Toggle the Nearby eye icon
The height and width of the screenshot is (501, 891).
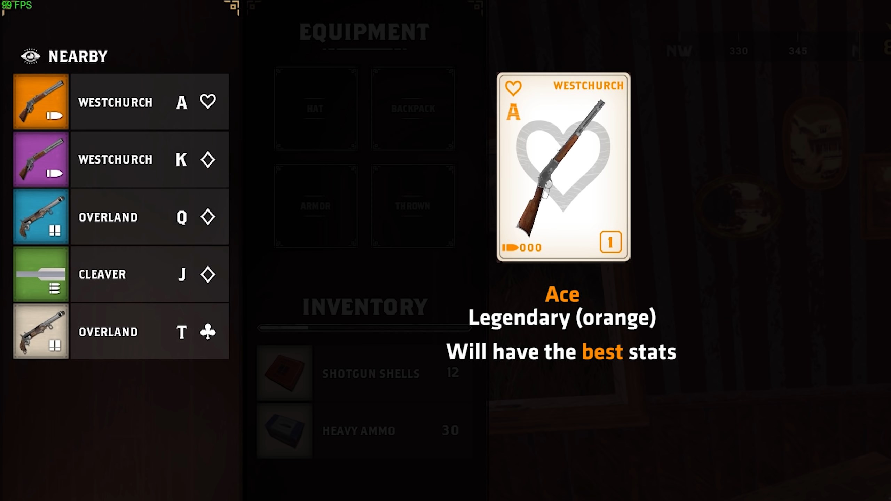pyautogui.click(x=30, y=56)
